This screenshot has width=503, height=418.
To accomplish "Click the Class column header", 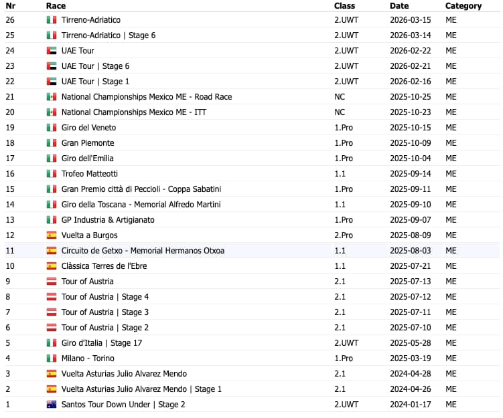I will (x=344, y=6).
